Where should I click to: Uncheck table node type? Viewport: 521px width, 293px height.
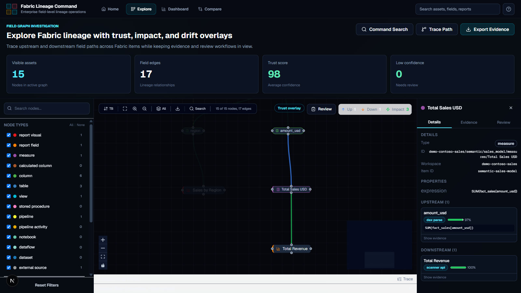pos(9,186)
